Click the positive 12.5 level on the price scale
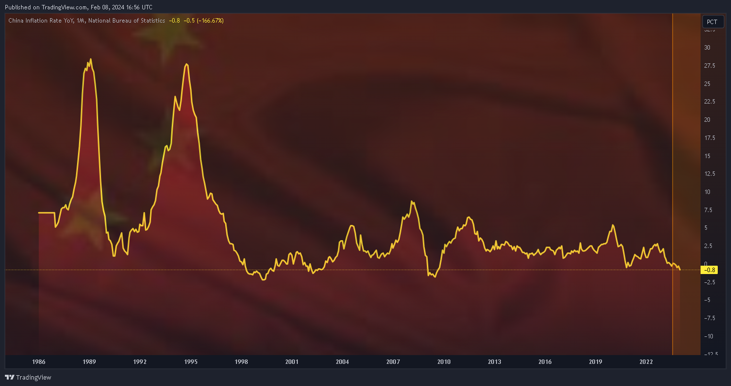Screen dimensions: 731x386 click(x=710, y=173)
